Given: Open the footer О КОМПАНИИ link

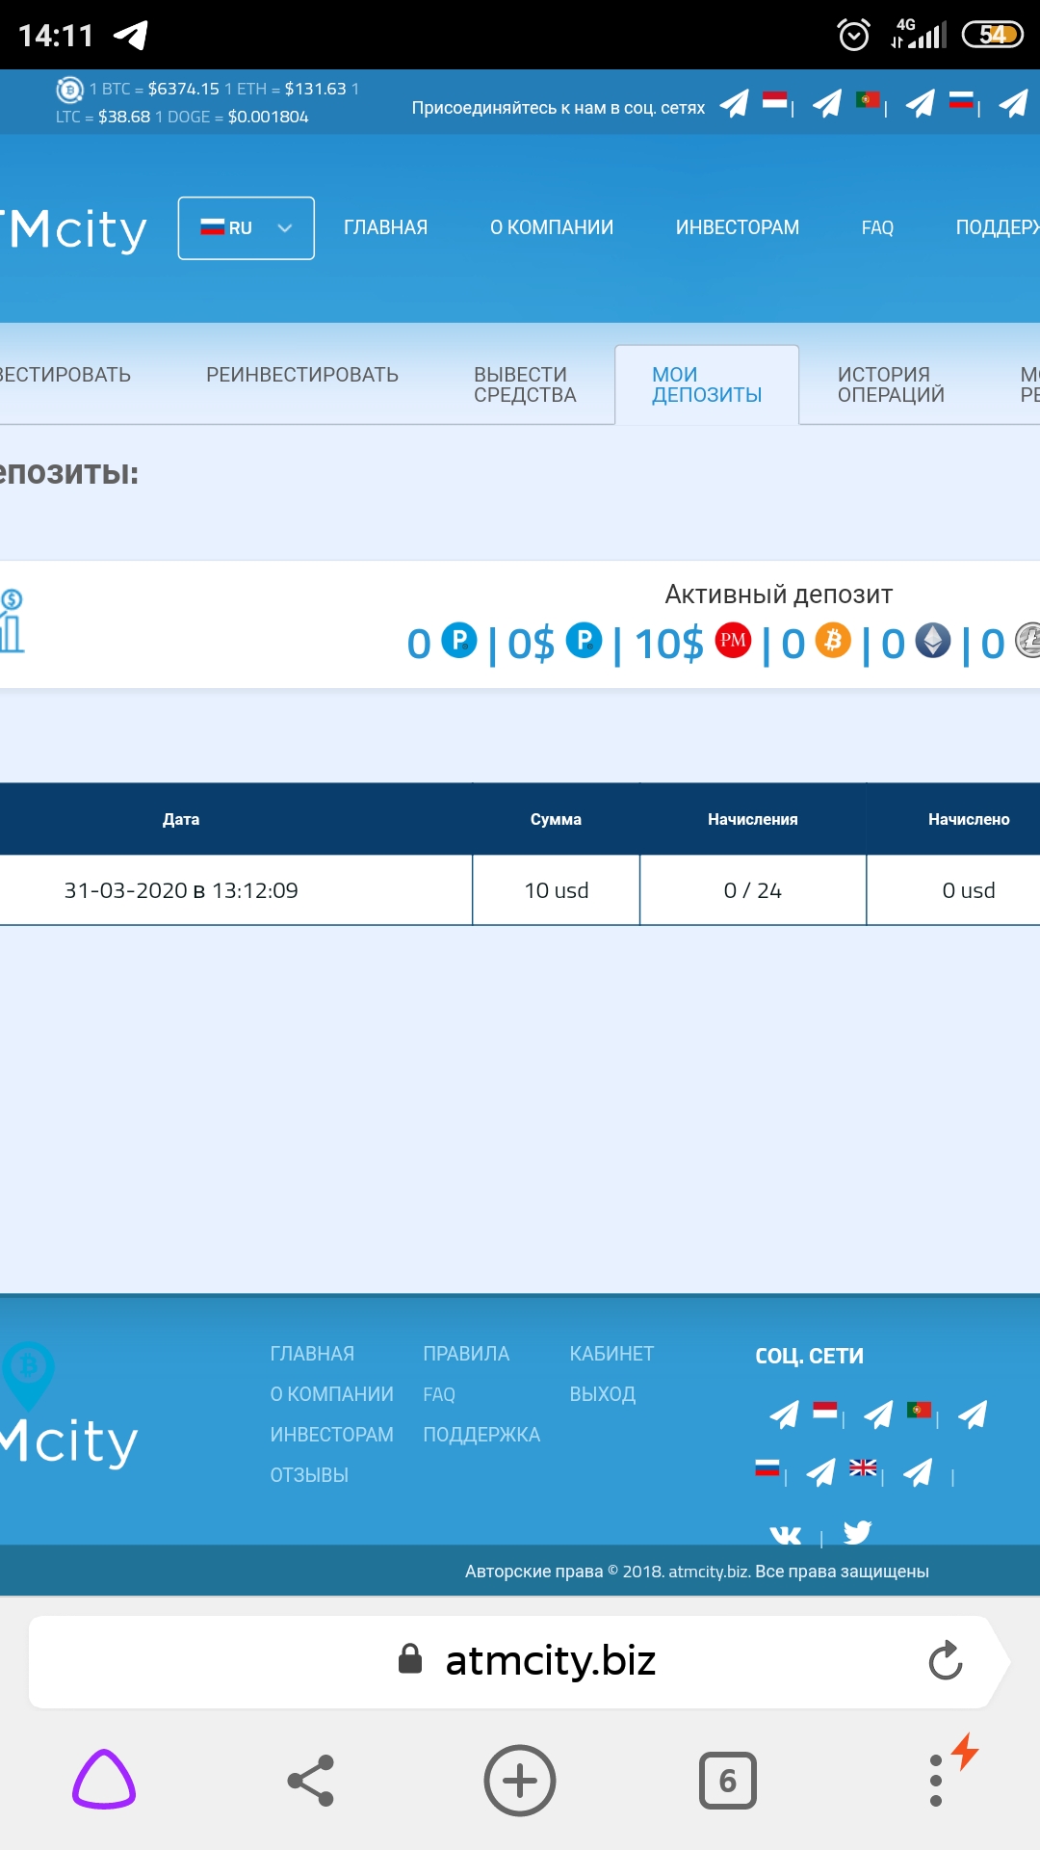Looking at the screenshot, I should pyautogui.click(x=332, y=1394).
